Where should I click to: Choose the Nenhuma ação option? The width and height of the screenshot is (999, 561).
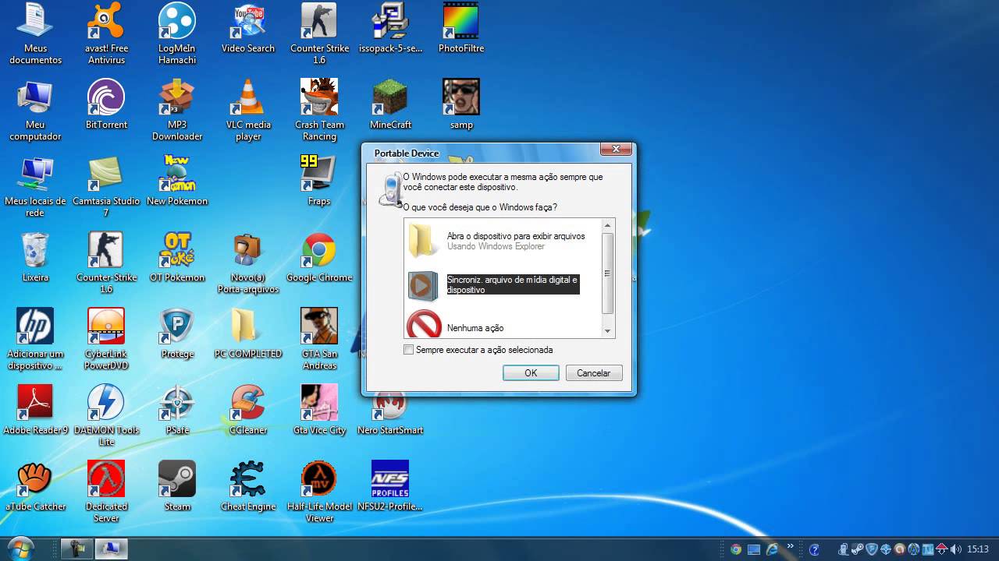[503, 326]
